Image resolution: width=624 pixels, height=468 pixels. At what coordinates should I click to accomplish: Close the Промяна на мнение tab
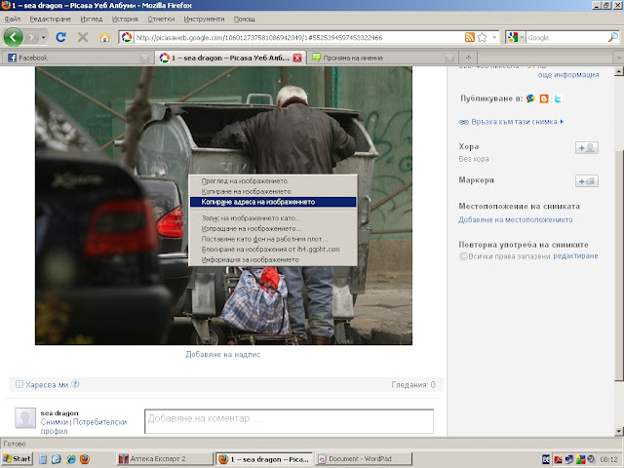(x=449, y=58)
